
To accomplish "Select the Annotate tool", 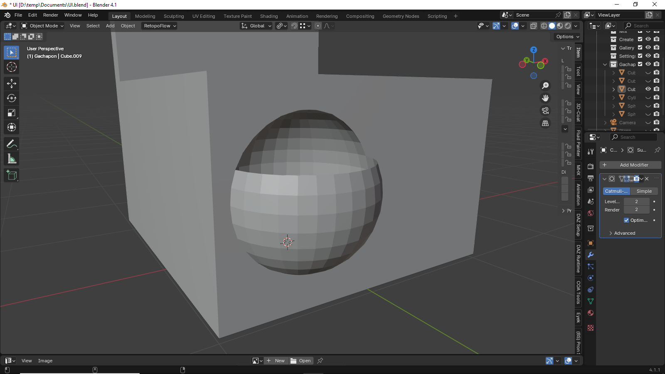I will (x=12, y=144).
